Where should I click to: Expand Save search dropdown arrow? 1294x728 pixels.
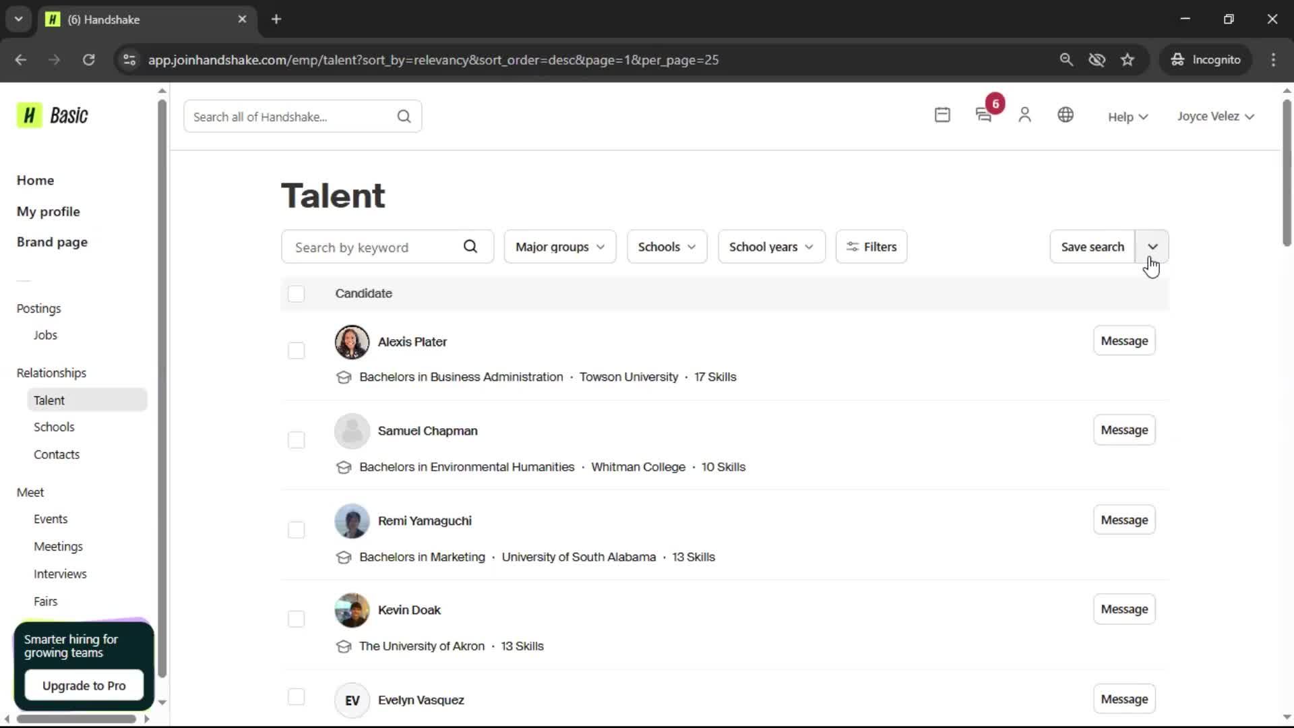click(x=1152, y=247)
